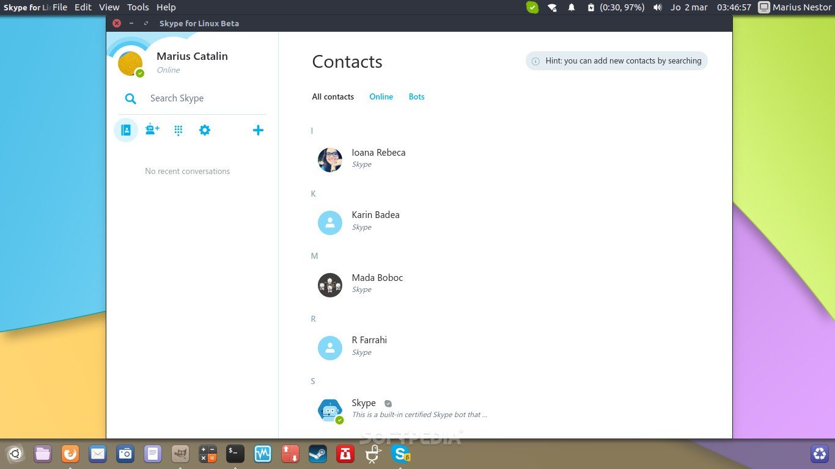The image size is (835, 469).
Task: Open the sound volume indicator
Action: point(657,7)
